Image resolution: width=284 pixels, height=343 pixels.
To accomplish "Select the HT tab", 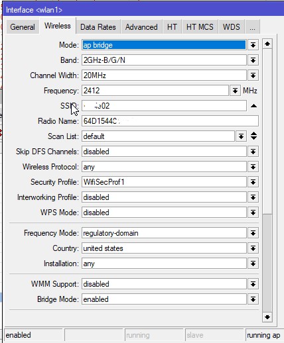I will [x=172, y=27].
